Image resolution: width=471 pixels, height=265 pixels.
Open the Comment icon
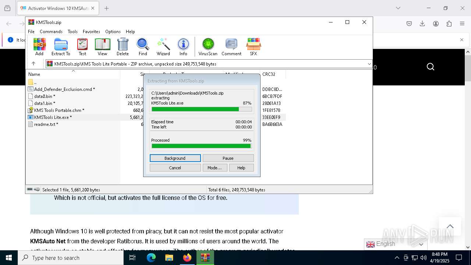(x=231, y=47)
